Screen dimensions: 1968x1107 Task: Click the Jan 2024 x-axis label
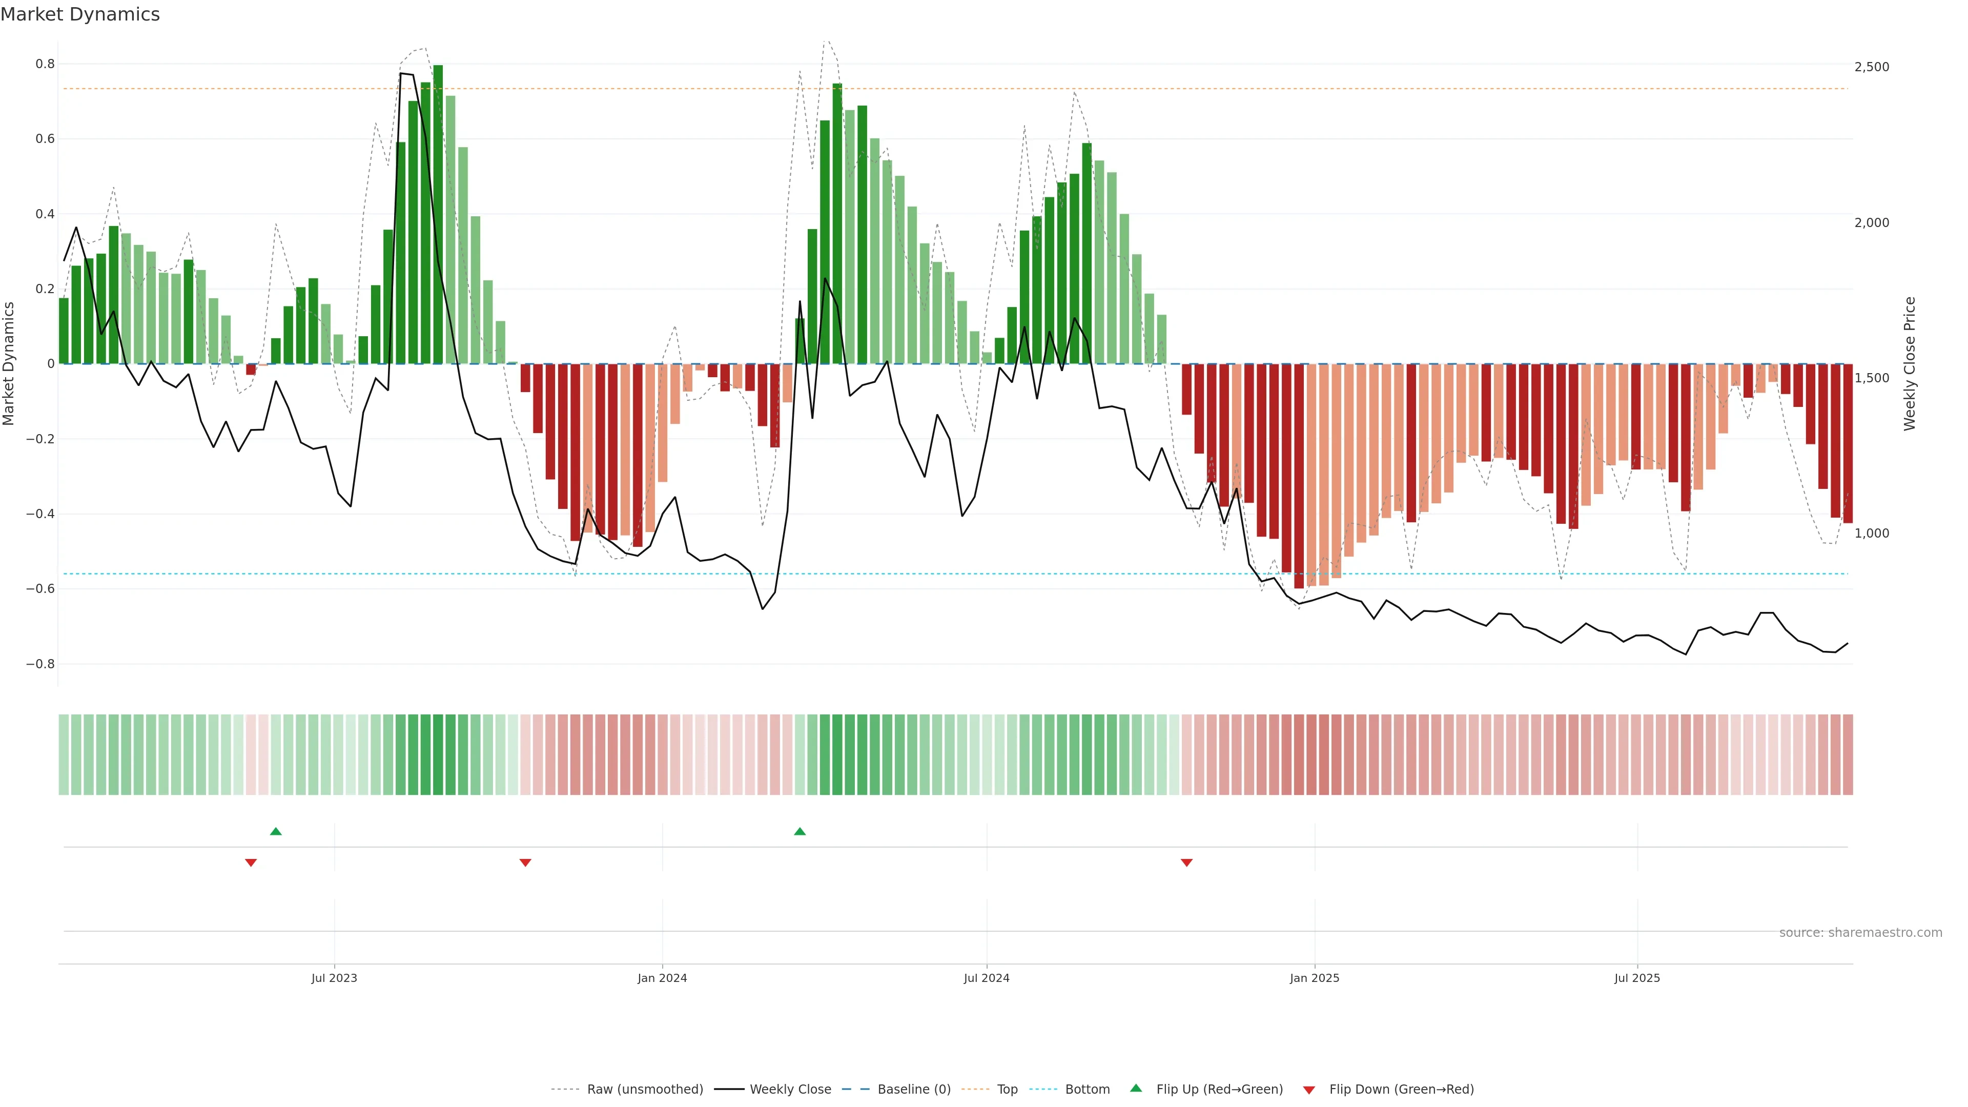662,978
